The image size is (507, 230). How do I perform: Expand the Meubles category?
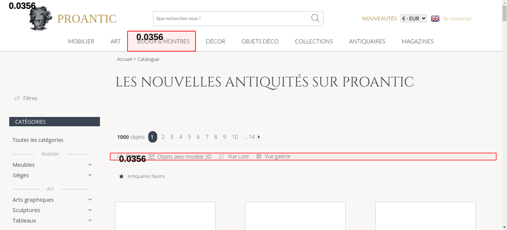click(90, 165)
